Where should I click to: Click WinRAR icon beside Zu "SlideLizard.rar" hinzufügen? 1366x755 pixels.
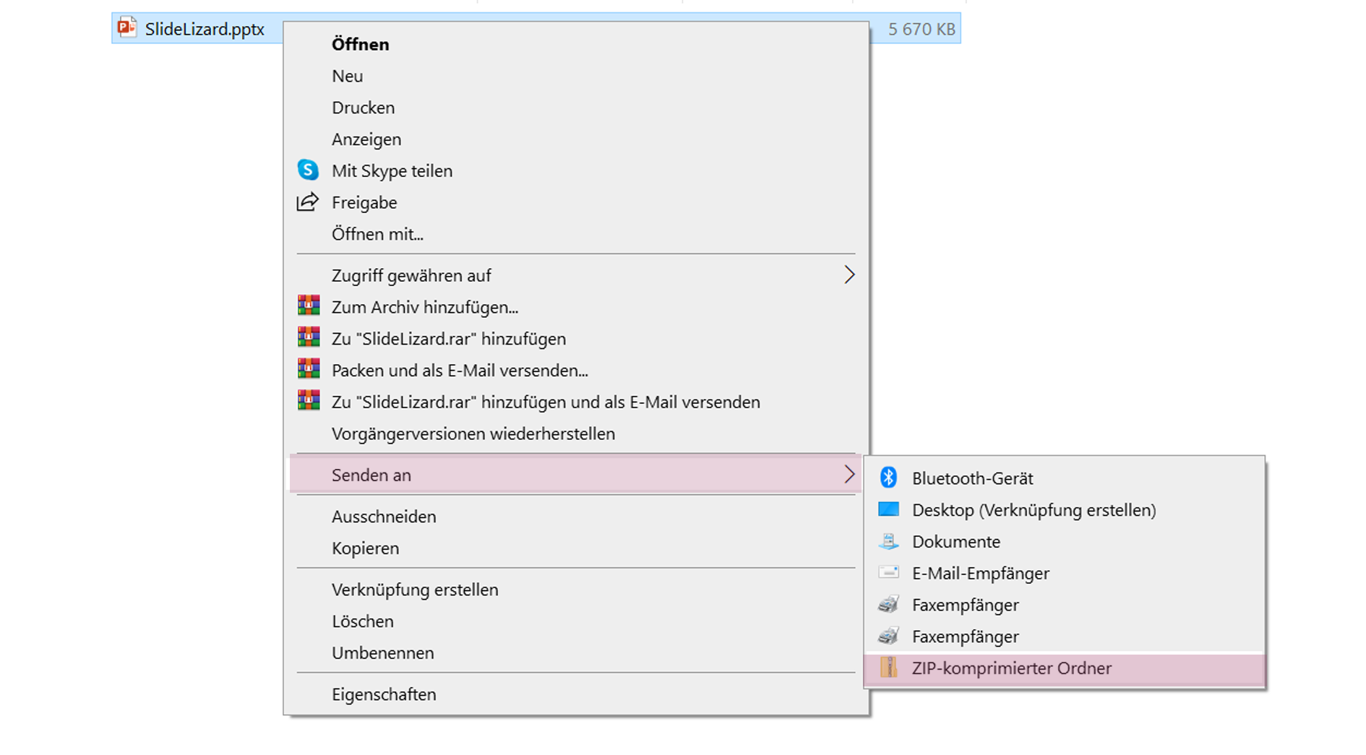pyautogui.click(x=309, y=337)
